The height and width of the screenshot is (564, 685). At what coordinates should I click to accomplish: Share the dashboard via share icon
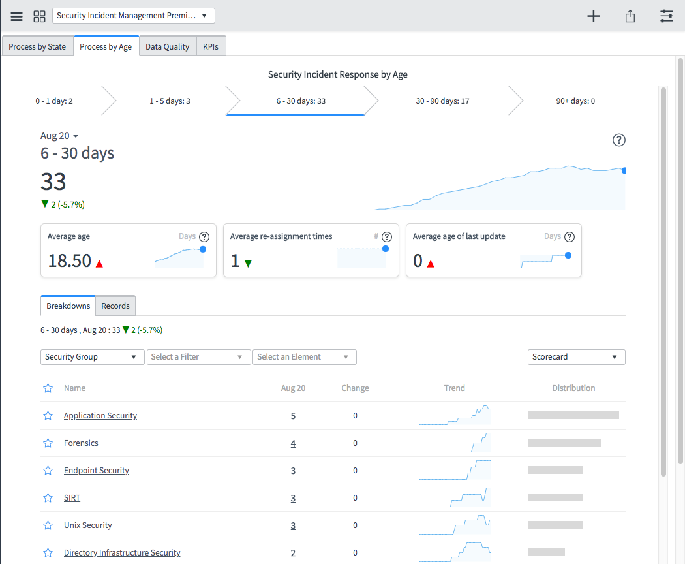tap(630, 16)
